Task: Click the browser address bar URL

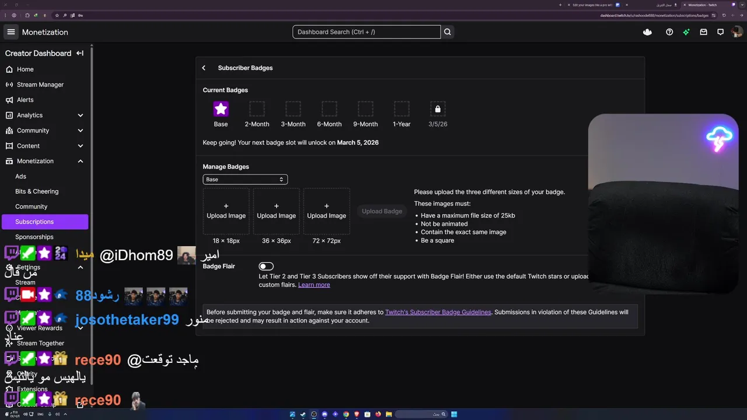Action: click(x=654, y=15)
